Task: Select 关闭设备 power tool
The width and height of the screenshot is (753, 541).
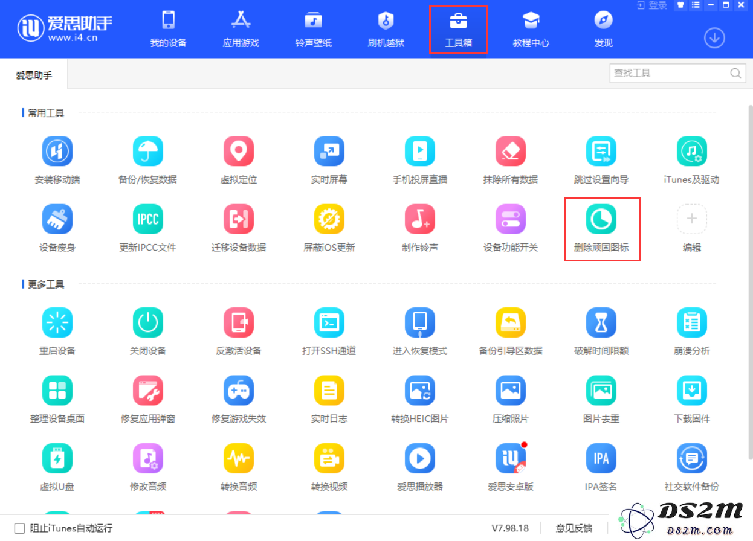Action: (x=148, y=331)
